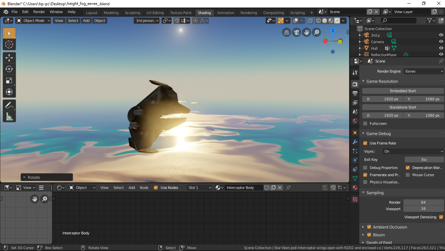
Task: Hide the Hull object in outliner
Action: [441, 48]
